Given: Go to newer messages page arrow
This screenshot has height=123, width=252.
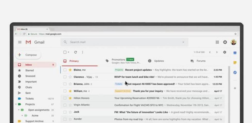Looking at the screenshot, I should 210,52.
